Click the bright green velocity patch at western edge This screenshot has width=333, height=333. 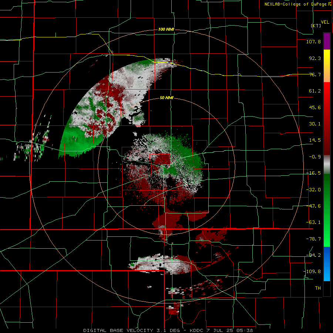click(78, 141)
